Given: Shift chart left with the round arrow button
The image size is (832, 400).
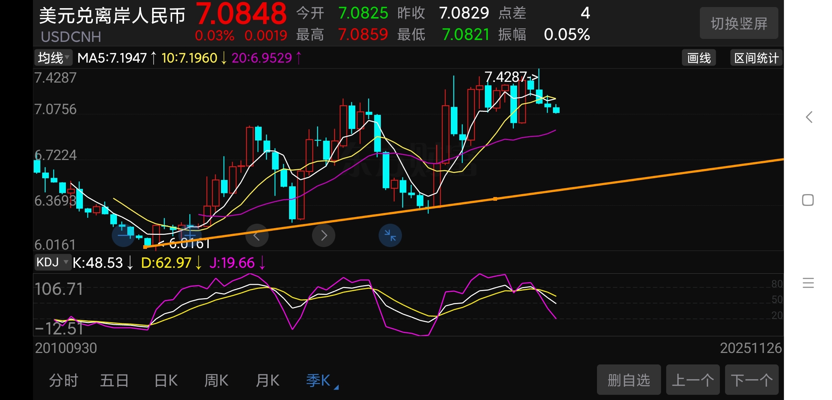Looking at the screenshot, I should click(257, 236).
